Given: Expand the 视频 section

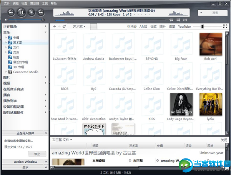Looking at the screenshot, I should point(45,83).
